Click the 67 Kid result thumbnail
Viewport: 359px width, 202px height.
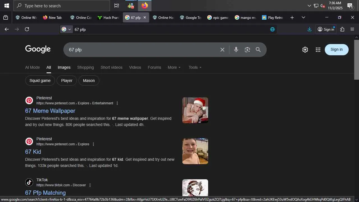coord(195,151)
